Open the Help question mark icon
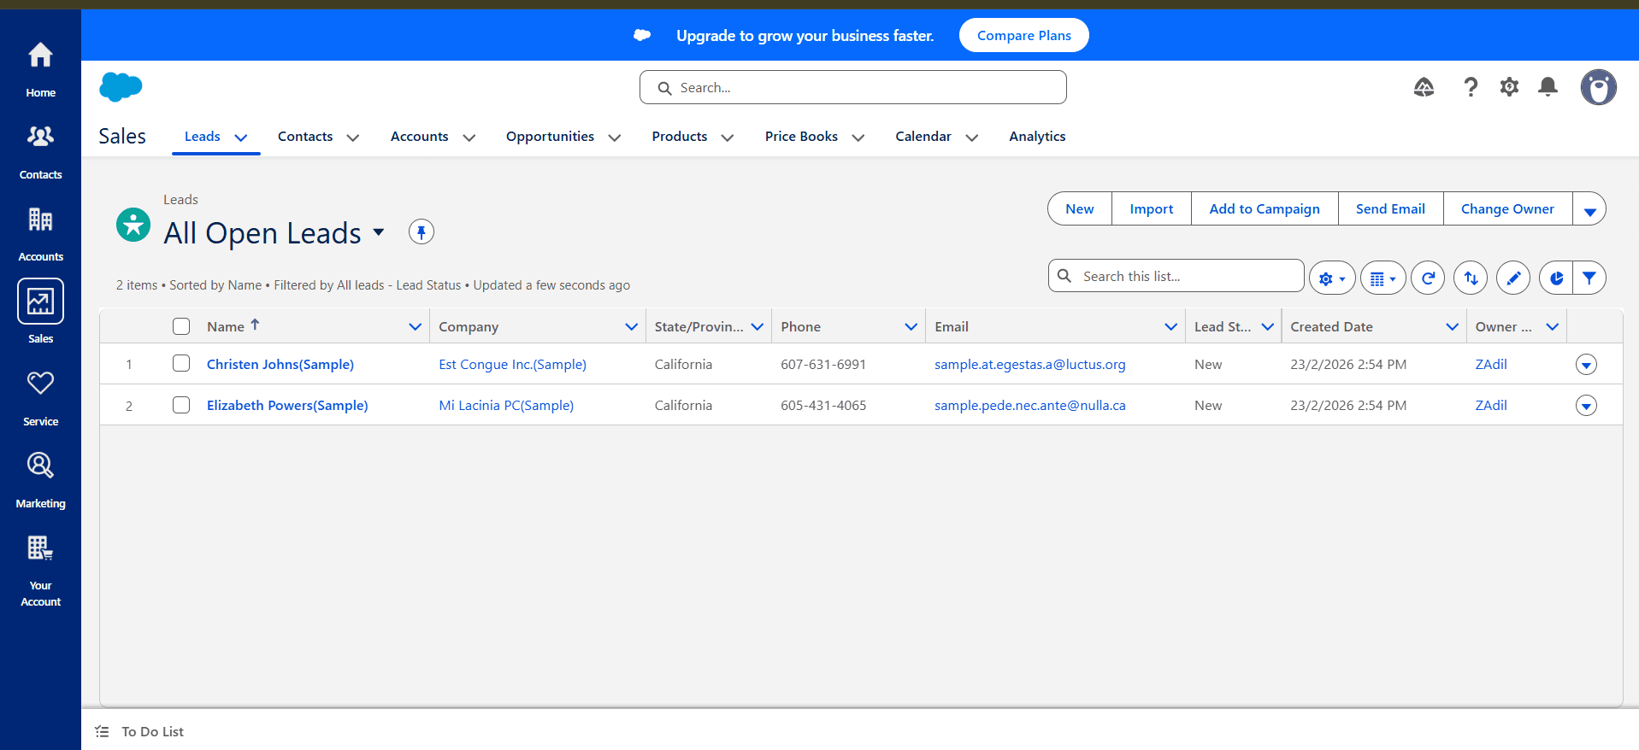Image resolution: width=1639 pixels, height=750 pixels. [x=1471, y=87]
